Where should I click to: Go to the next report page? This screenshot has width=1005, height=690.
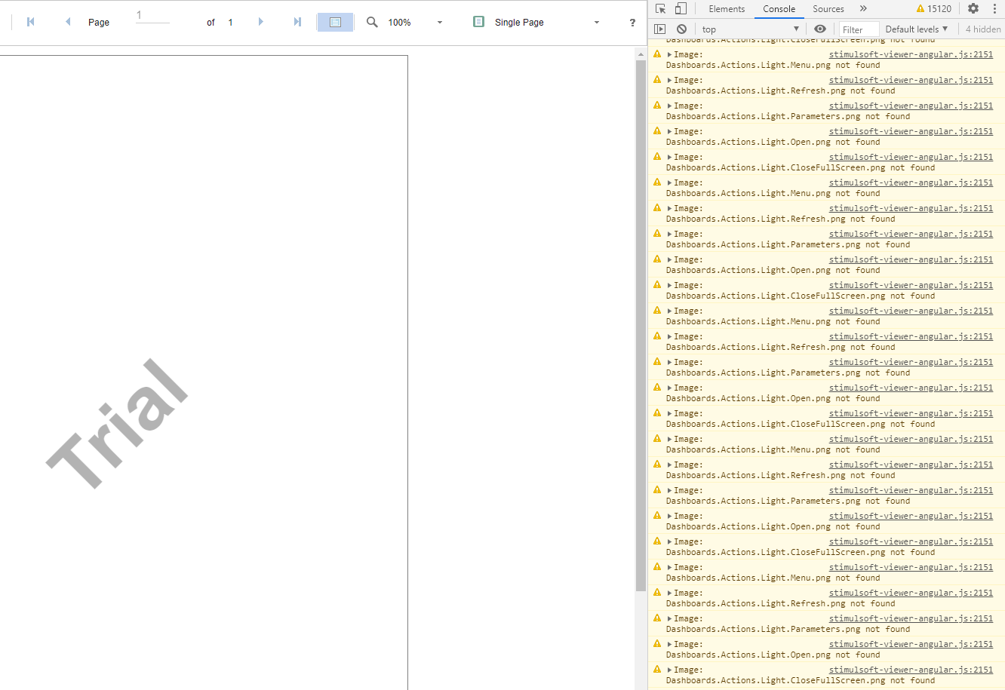[x=261, y=22]
